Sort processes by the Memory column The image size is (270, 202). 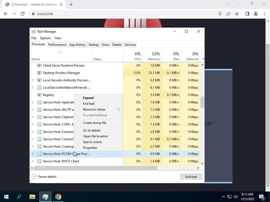click(152, 57)
